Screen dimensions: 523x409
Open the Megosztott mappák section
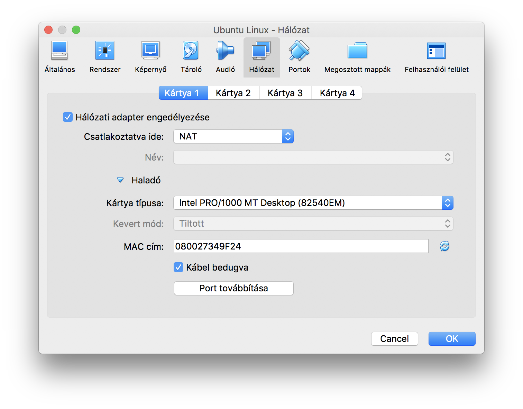pos(357,57)
